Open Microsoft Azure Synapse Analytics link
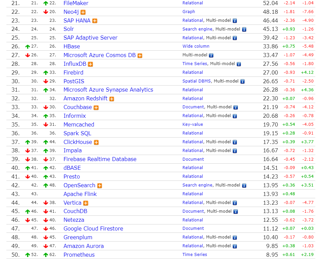Viewport: 322px width, 259px height. coord(108,90)
